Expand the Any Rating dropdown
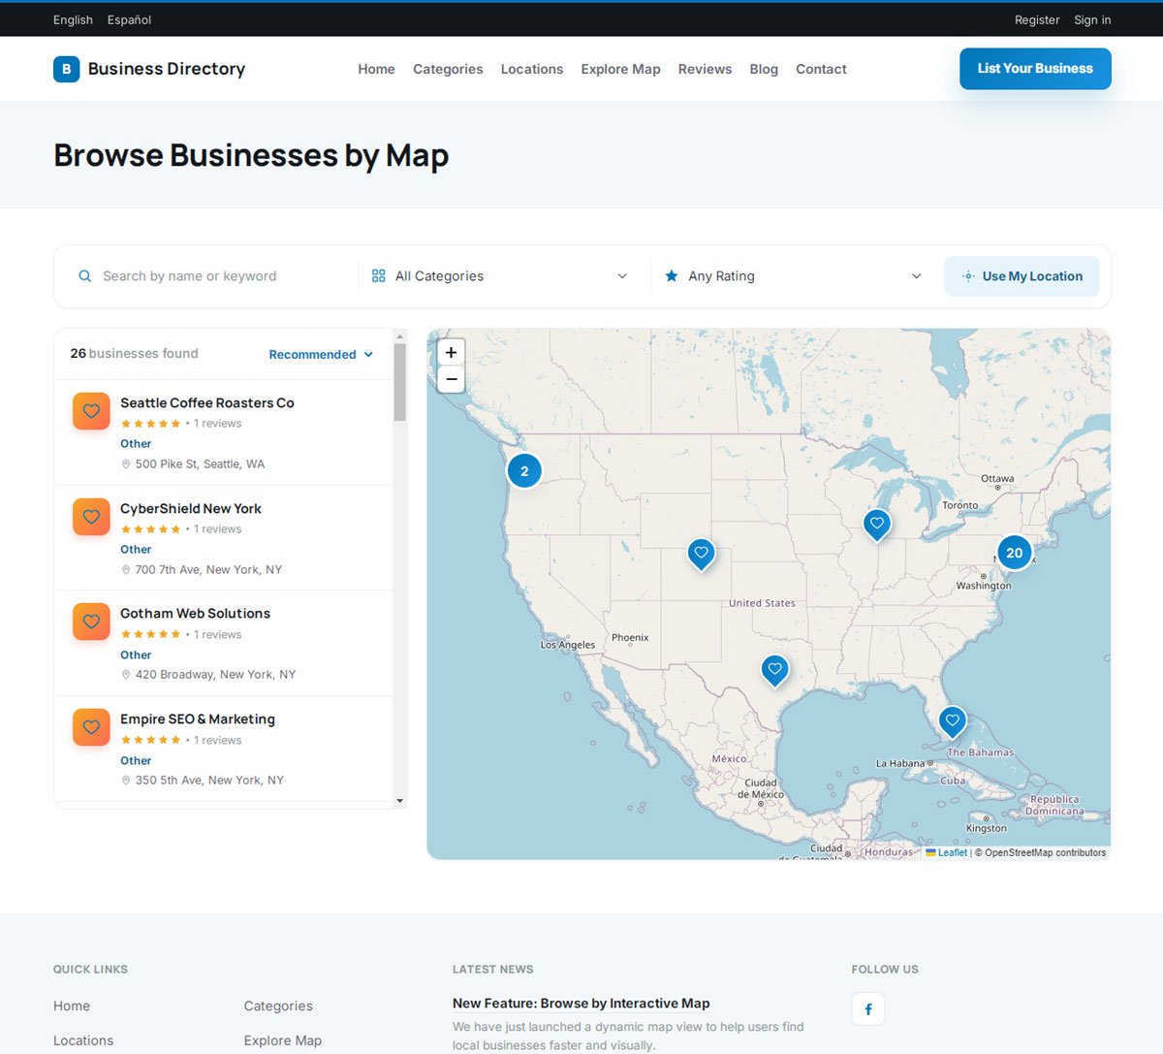The width and height of the screenshot is (1163, 1054). click(793, 276)
